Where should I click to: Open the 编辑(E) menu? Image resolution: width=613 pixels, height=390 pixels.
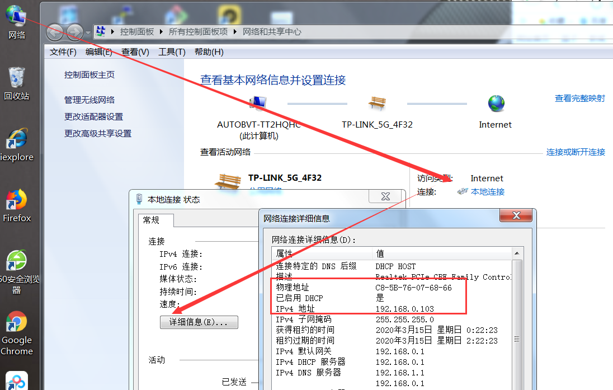coord(99,52)
